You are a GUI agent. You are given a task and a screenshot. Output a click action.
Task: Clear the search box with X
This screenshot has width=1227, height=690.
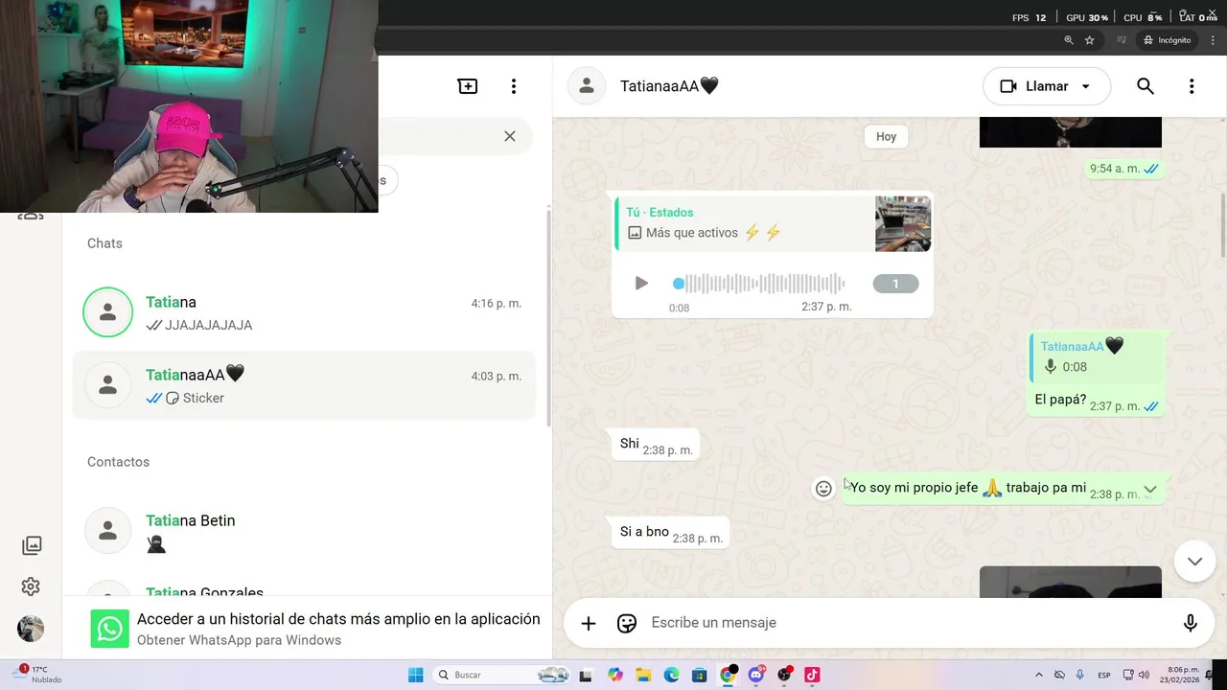[x=510, y=136]
